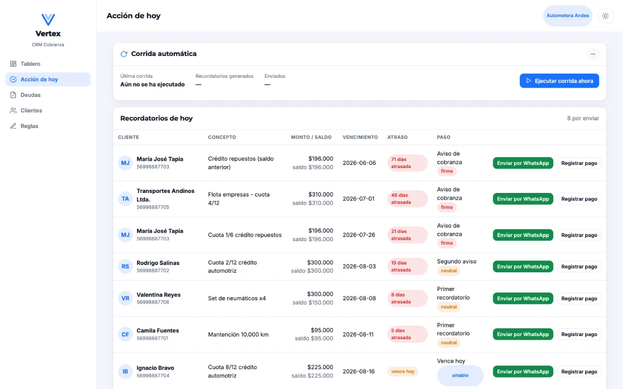Send WhatsApp for Crédito repuestos saldo anterior
The image size is (623, 389).
(523, 163)
